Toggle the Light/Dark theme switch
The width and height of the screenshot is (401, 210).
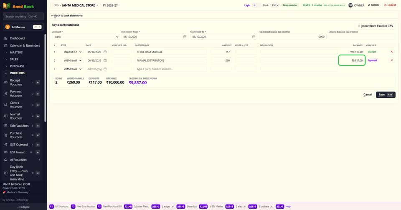click(x=256, y=5)
